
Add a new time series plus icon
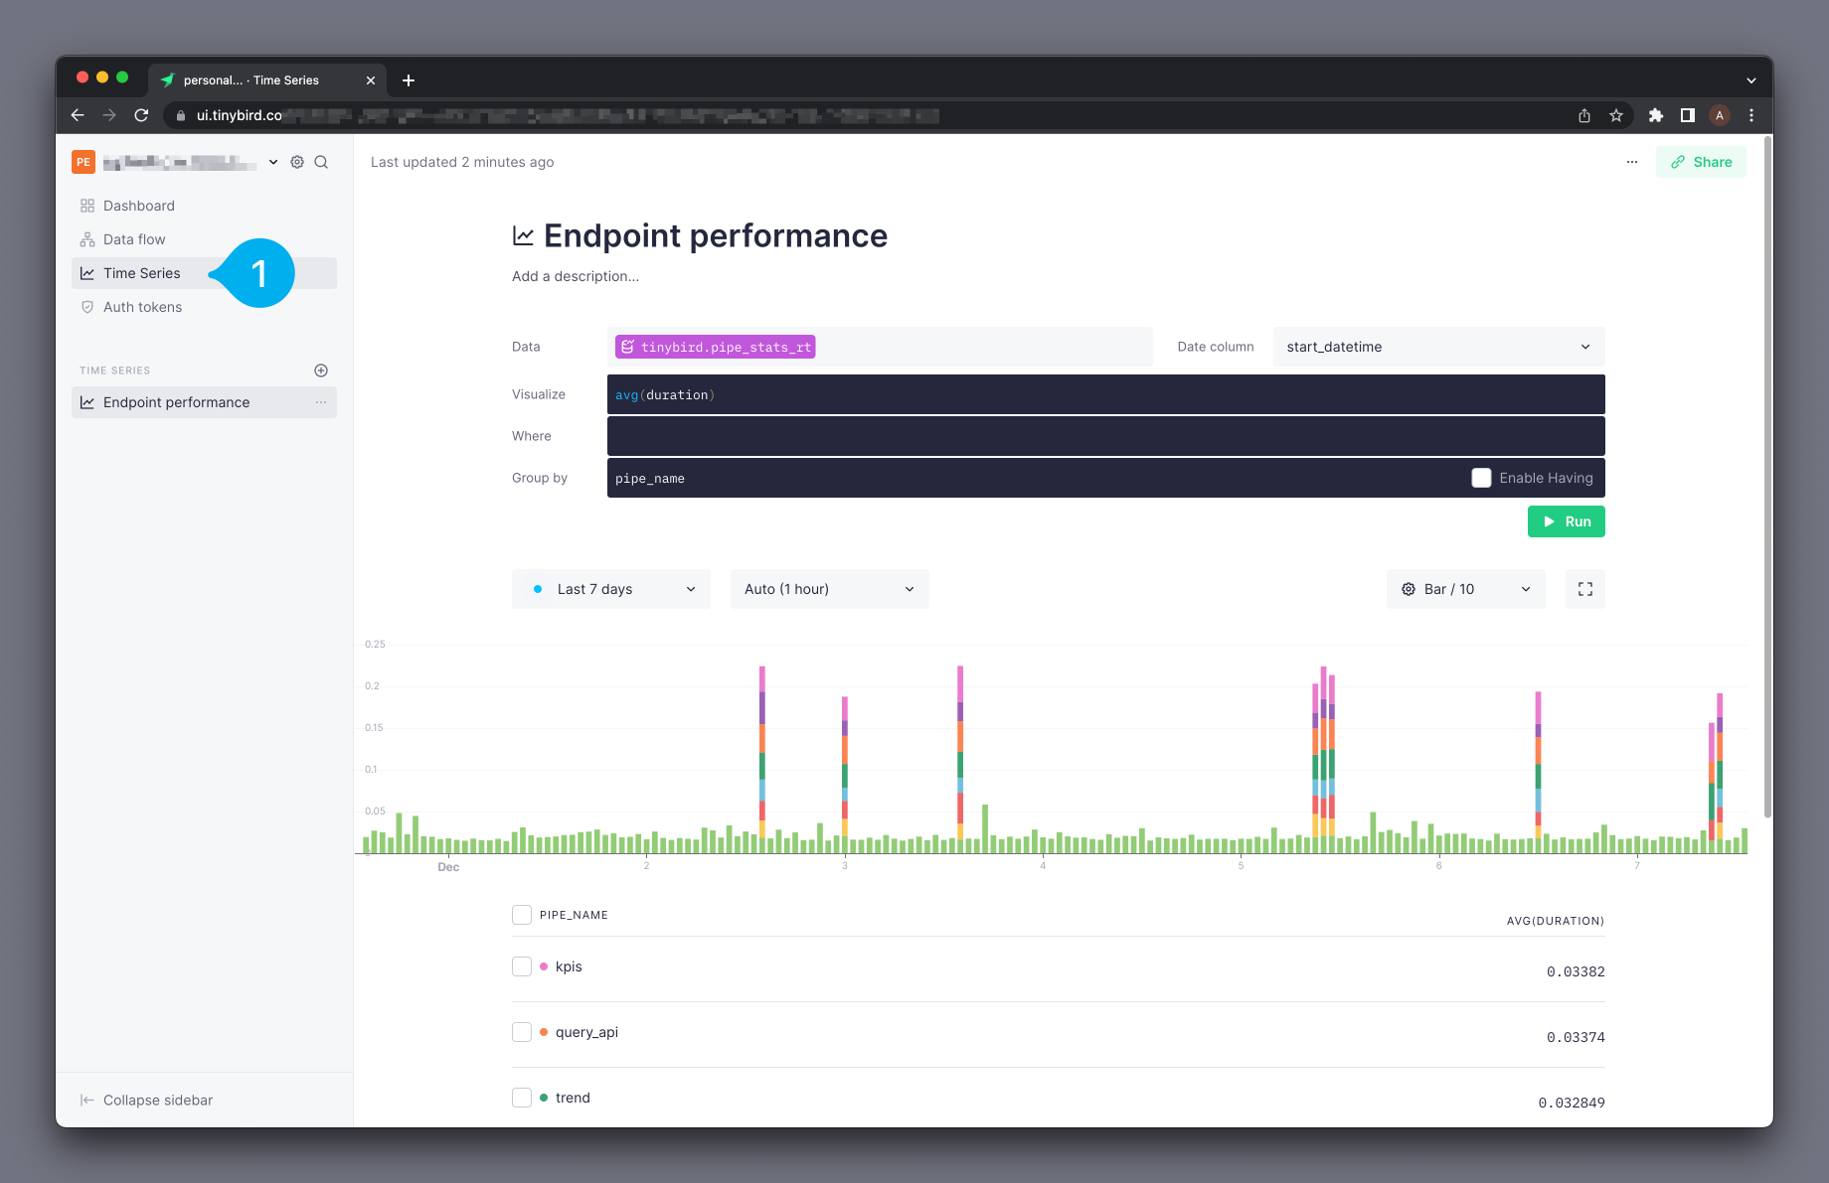[321, 370]
